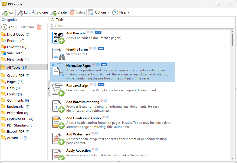Click the Apply Redaction tool icon
Viewport: 237px width, 163px height.
[x=58, y=154]
